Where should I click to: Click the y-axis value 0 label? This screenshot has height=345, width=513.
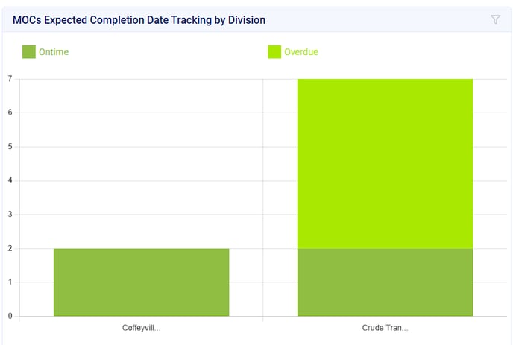pyautogui.click(x=10, y=316)
